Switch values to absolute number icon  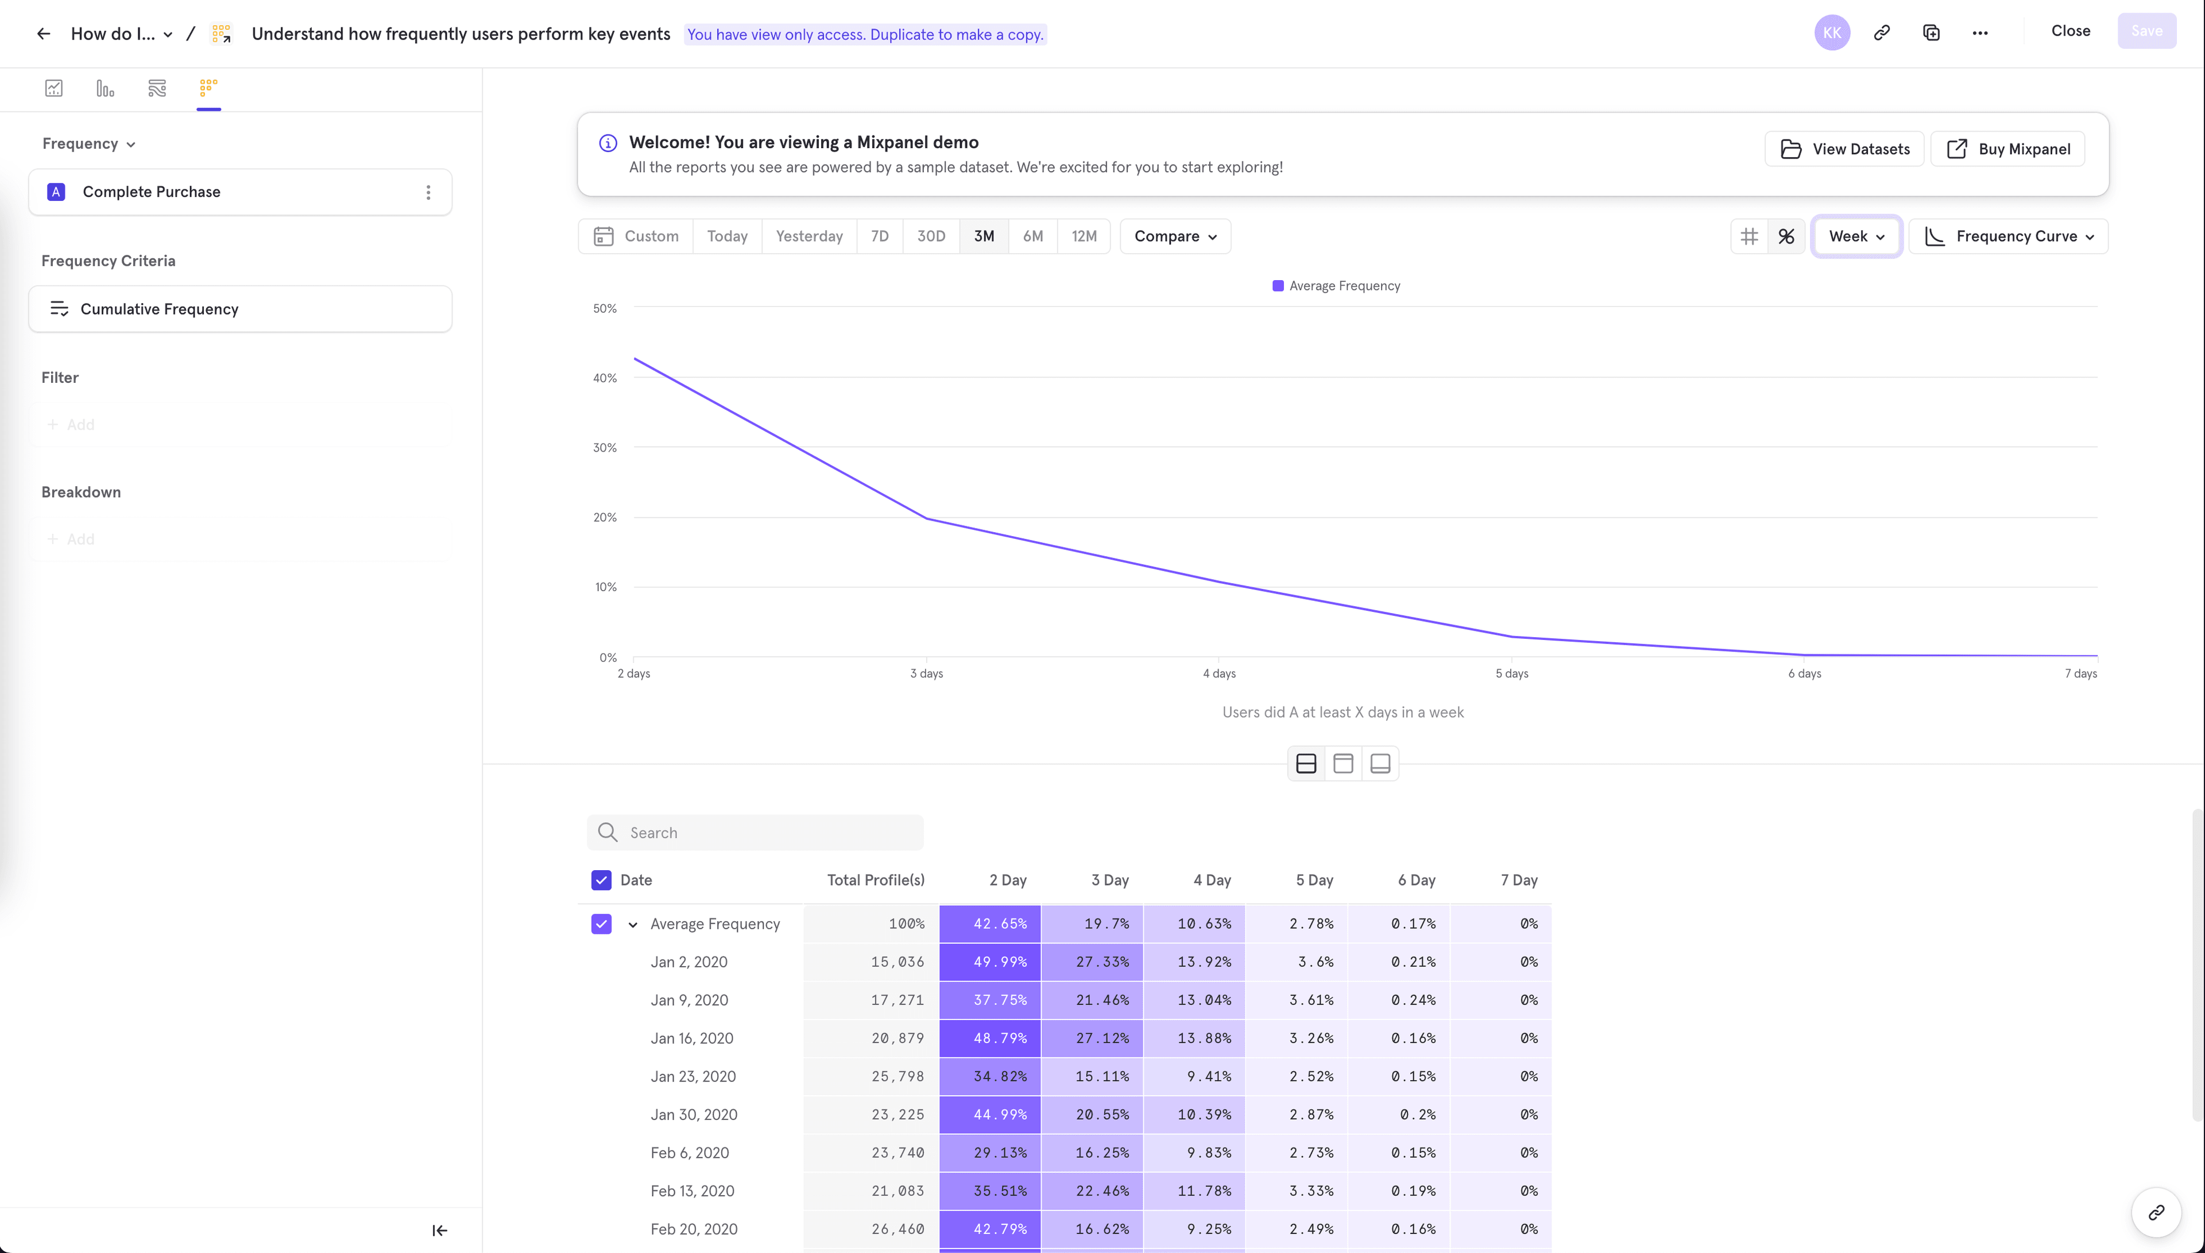pyautogui.click(x=1749, y=236)
